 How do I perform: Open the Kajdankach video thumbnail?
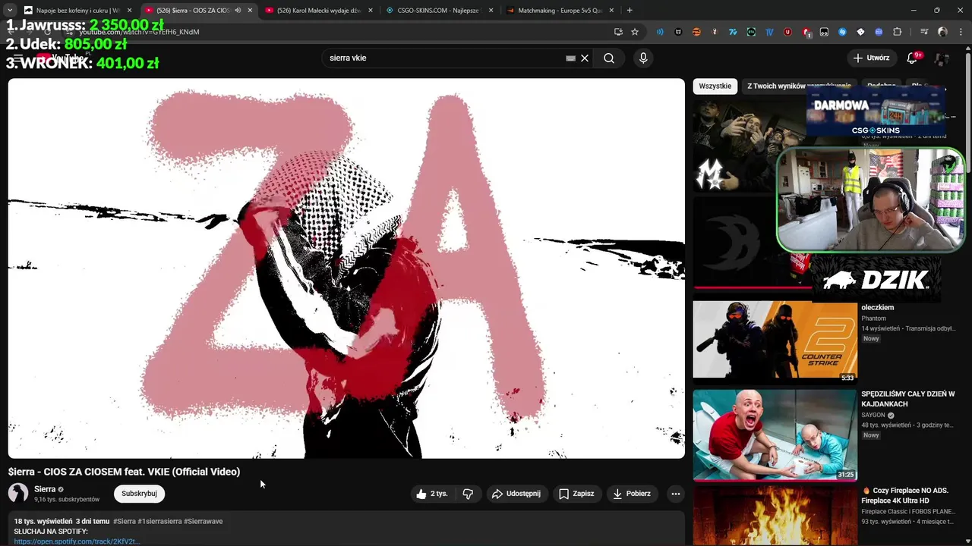[775, 435]
